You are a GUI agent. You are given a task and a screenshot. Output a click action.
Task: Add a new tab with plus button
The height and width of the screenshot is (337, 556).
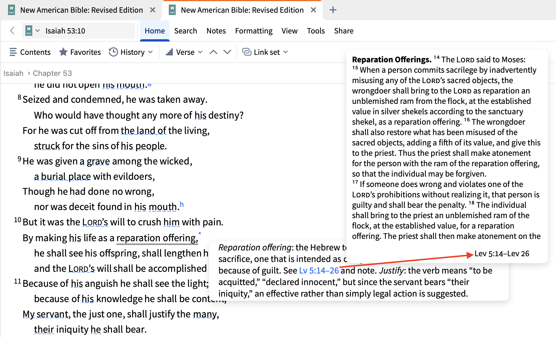tap(333, 10)
